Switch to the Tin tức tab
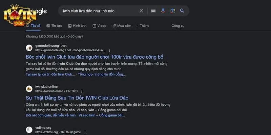The height and width of the screenshot is (135, 271). [x=54, y=26]
